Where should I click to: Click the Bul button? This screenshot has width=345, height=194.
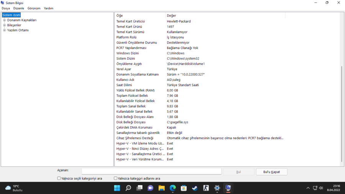238,172
